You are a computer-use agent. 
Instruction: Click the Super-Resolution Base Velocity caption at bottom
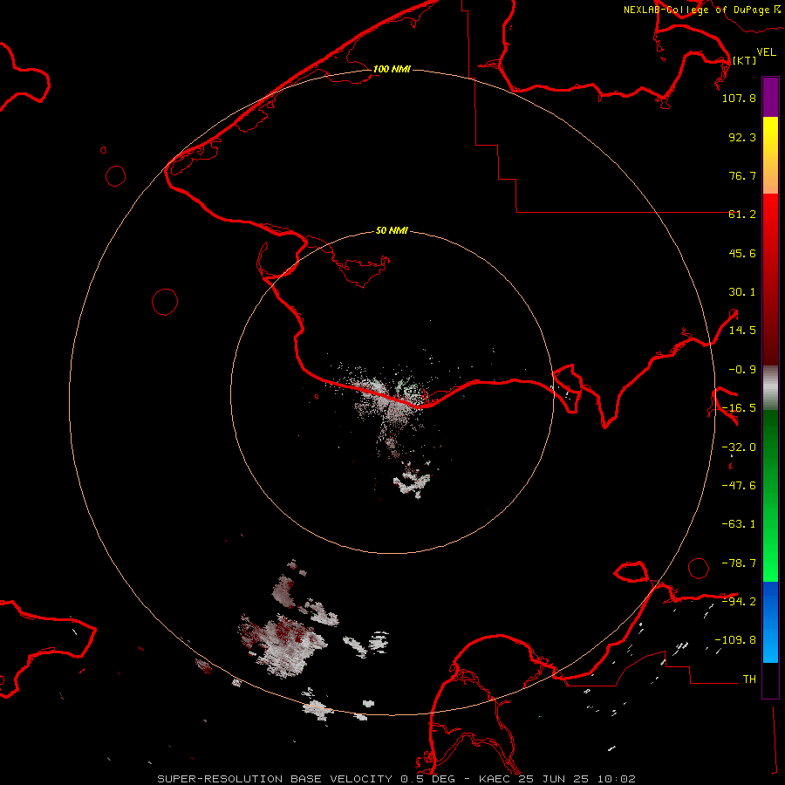[x=397, y=779]
